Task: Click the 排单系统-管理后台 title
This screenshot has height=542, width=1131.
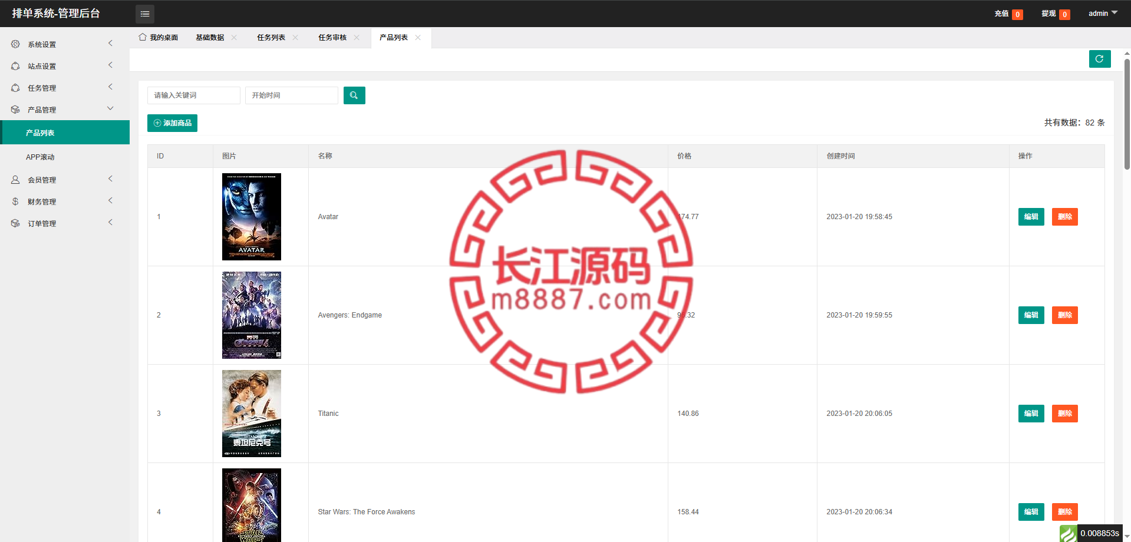Action: tap(56, 14)
